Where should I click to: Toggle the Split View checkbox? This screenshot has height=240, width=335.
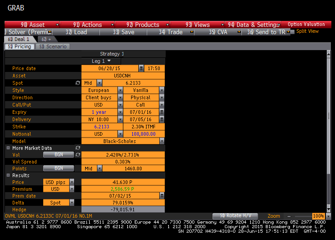click(293, 31)
